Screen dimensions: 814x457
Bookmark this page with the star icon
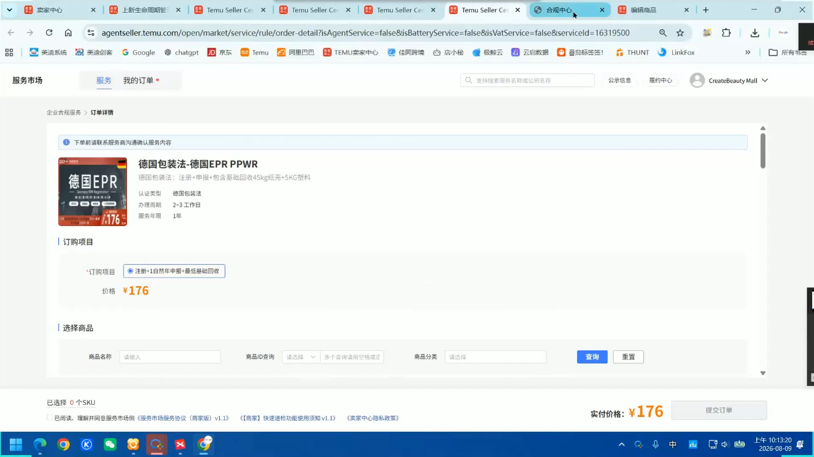pyautogui.click(x=680, y=33)
